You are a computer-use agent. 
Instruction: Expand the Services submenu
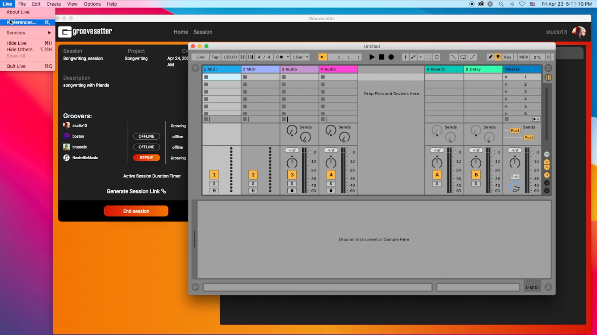(x=28, y=33)
